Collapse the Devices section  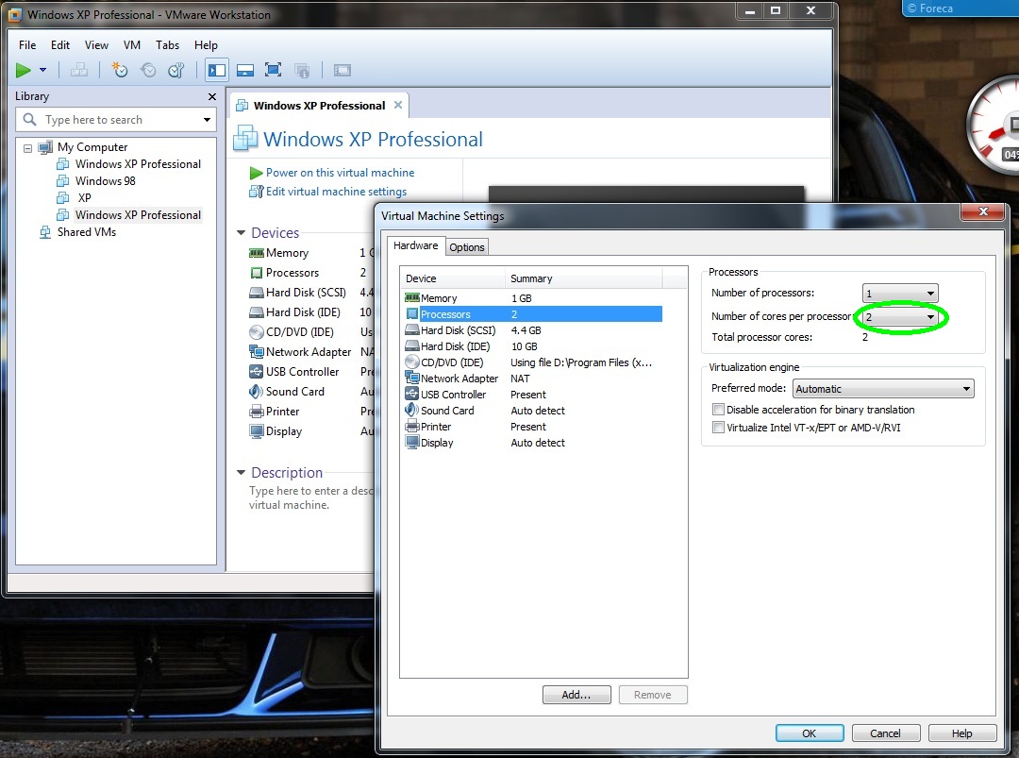[x=242, y=232]
